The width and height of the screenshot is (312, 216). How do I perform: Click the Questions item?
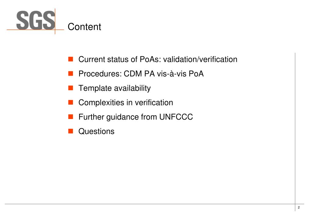coord(96,131)
